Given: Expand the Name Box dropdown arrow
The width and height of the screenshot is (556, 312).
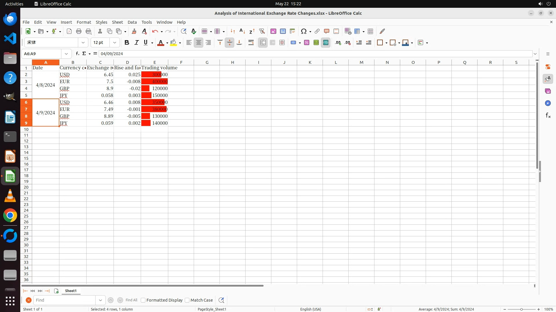Looking at the screenshot, I should 66,54.
